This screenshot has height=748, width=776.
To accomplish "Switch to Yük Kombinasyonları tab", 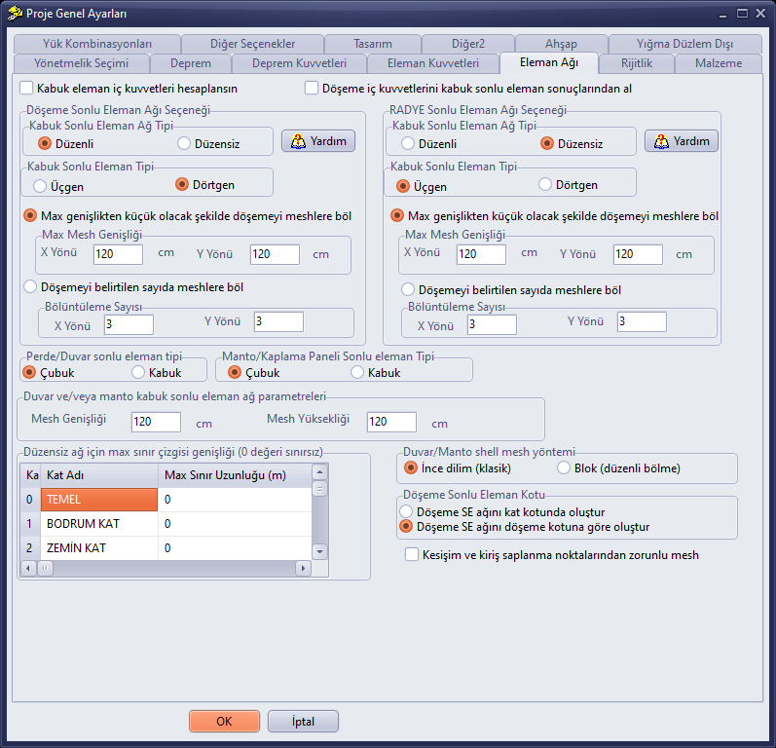I will click(x=97, y=44).
